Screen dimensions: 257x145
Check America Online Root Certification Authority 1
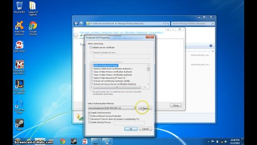(x=92, y=69)
